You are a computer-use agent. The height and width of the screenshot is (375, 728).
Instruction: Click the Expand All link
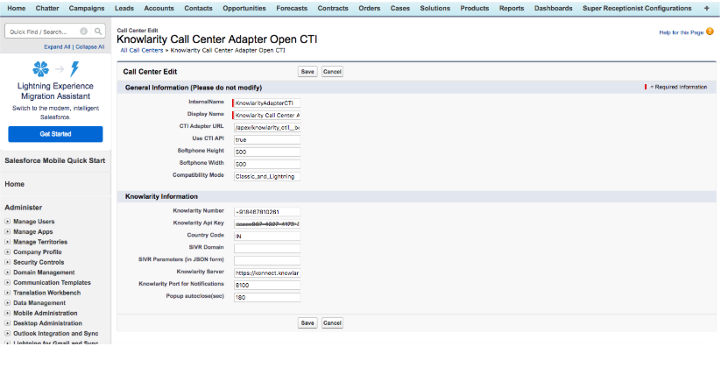[57, 47]
